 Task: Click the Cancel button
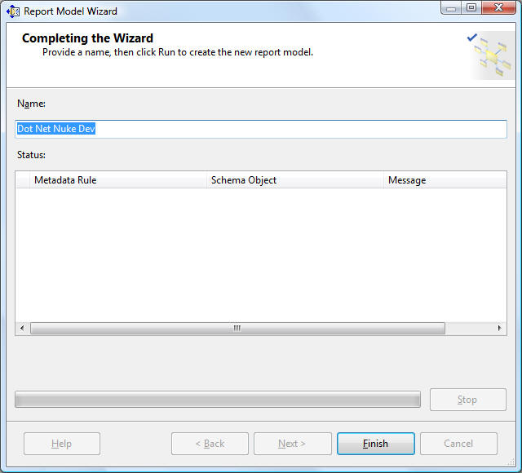pyautogui.click(x=458, y=444)
